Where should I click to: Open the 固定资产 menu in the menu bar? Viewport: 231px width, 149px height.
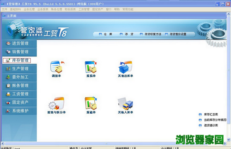point(97,9)
